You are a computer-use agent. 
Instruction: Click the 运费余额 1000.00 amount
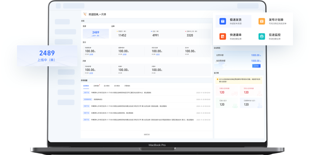(x=256, y=55)
